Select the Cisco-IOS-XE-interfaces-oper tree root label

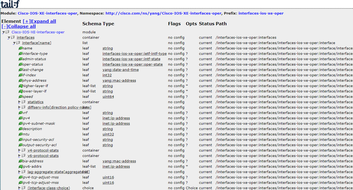click(x=38, y=32)
